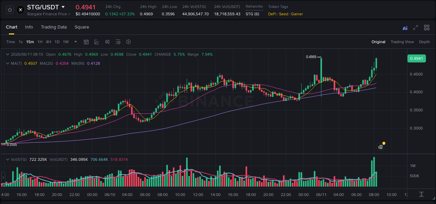The width and height of the screenshot is (436, 204).
Task: Click the Vol(STG) value 722.325K
Action: point(37,159)
